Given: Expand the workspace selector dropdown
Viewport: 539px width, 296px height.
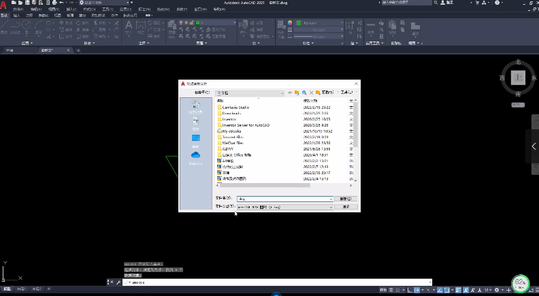Looking at the screenshot, I should tap(127, 3).
